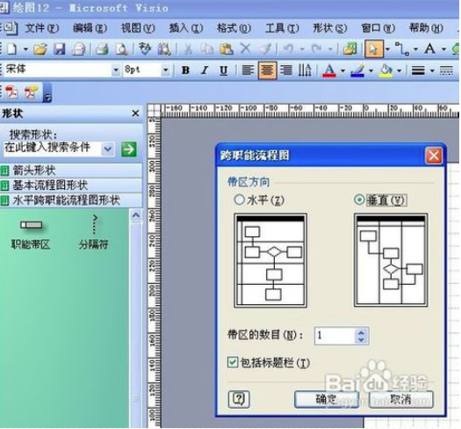Open the 插入 menu
Screen dimensions: 461x429
point(186,28)
